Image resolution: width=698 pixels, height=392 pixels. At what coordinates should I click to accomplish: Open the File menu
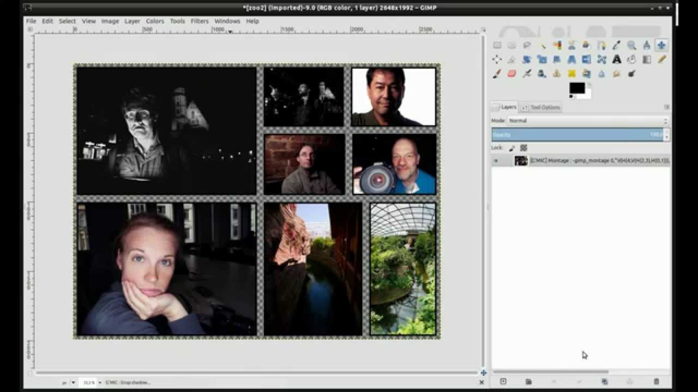pyautogui.click(x=31, y=21)
